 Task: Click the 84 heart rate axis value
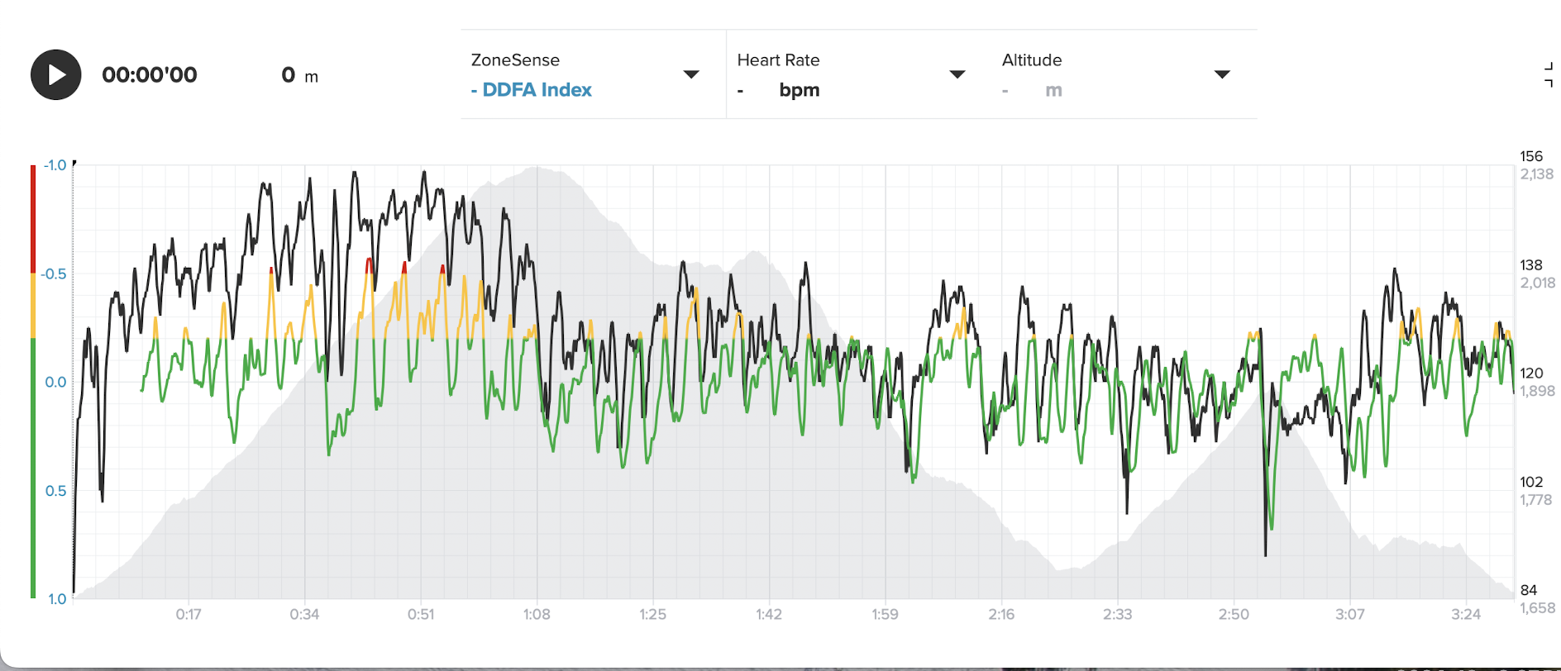coord(1529,590)
